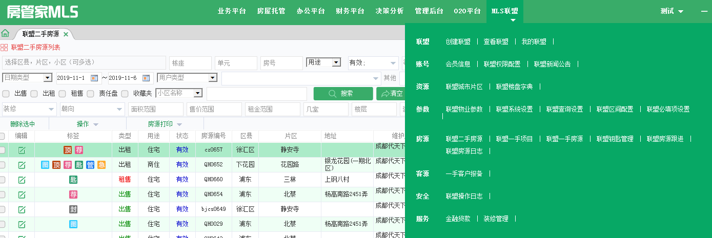Image resolution: width=712 pixels, height=238 pixels.
Task: Expand the 用户类型 dropdown
Action: tap(213, 78)
